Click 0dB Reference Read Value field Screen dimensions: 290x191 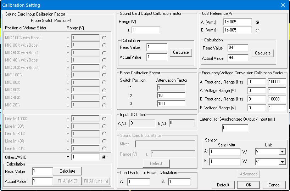238,48
